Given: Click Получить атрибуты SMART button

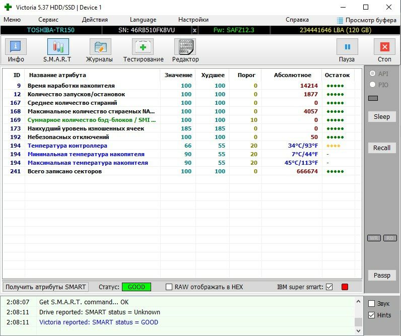Looking at the screenshot, I should (45, 287).
